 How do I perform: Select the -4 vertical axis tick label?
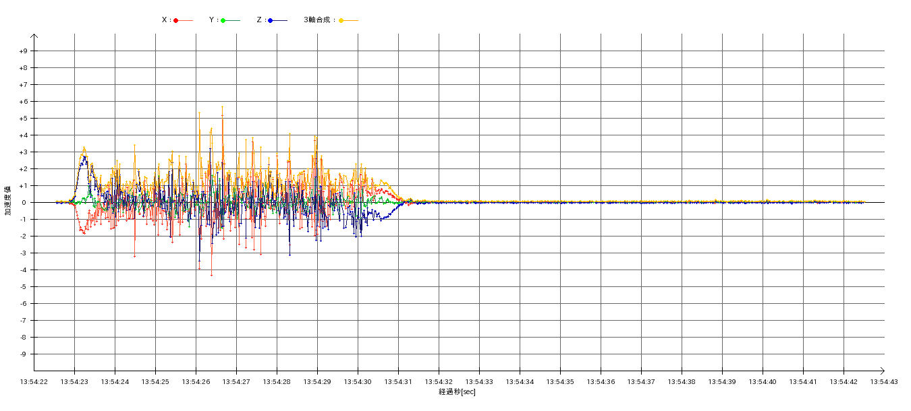[x=24, y=270]
